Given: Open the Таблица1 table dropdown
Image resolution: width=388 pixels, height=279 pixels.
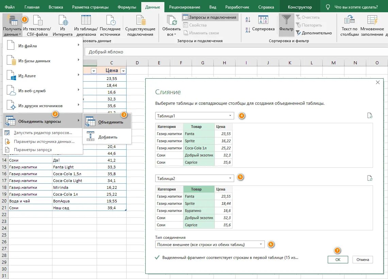Looking at the screenshot, I should point(194,116).
